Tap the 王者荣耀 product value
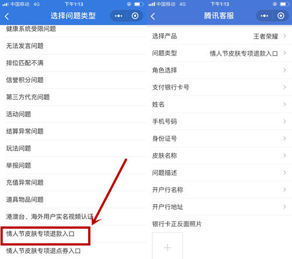 (x=266, y=36)
